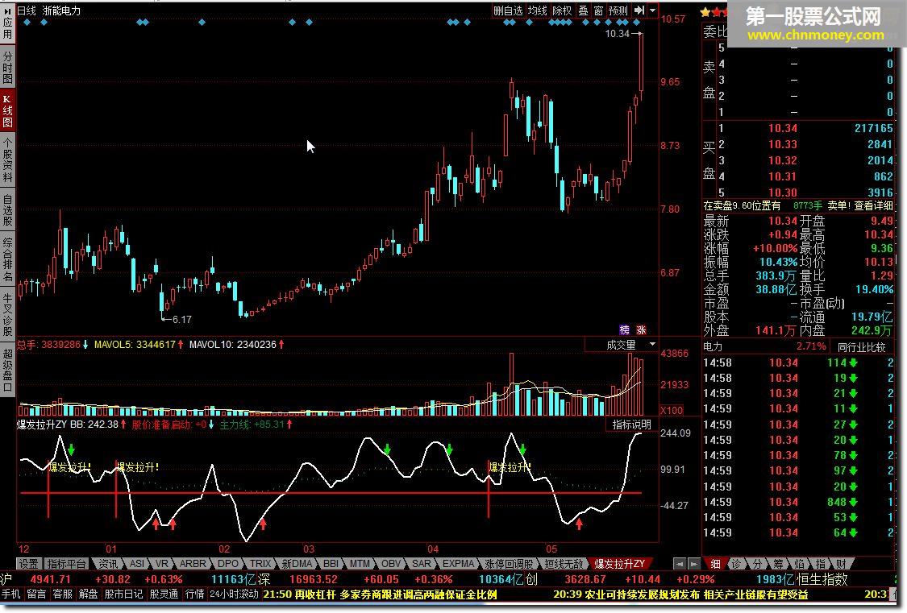Viewport: 907px width, 613px height.
Task: Click 解盘 in the bottom bar
Action: pyautogui.click(x=89, y=594)
